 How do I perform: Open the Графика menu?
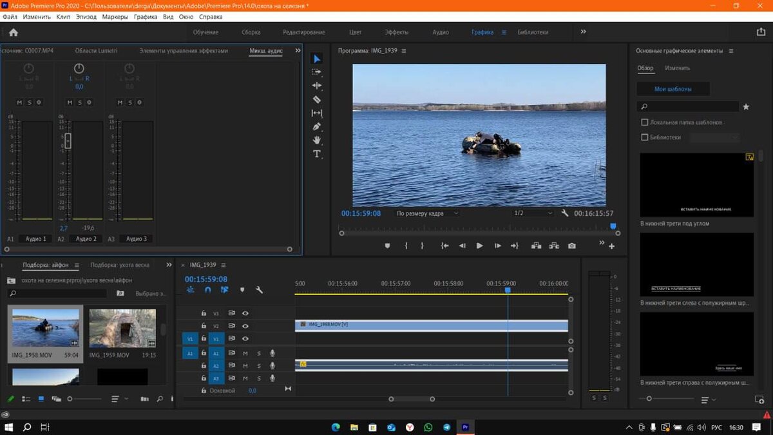tap(146, 16)
